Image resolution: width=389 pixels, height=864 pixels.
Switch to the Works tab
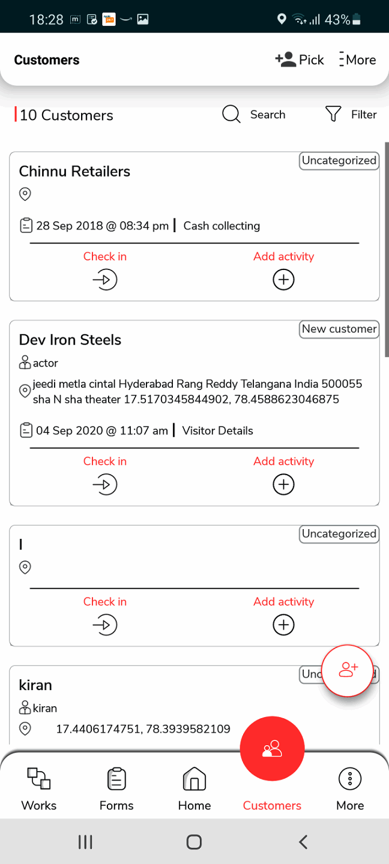(x=39, y=788)
